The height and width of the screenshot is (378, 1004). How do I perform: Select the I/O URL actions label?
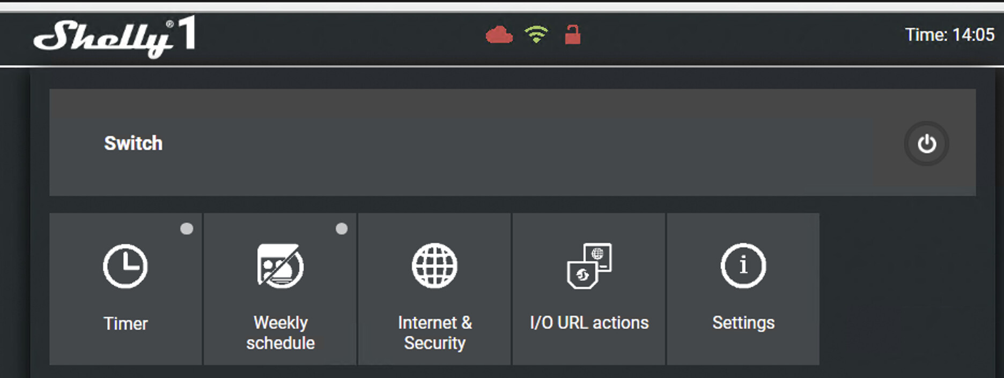click(589, 323)
